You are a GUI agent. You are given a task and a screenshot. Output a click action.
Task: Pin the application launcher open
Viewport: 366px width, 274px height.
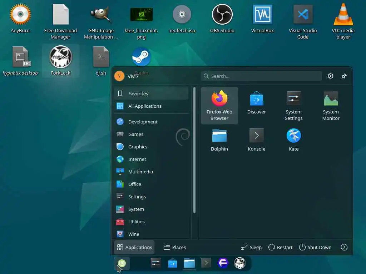(x=344, y=76)
